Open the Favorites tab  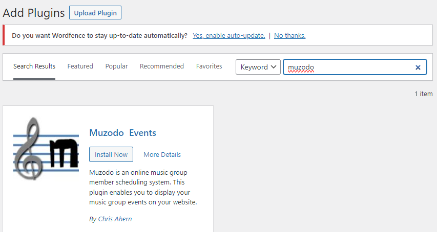[x=209, y=66]
